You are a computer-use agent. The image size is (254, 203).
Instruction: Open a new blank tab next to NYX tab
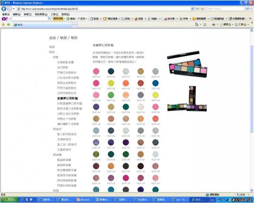point(75,25)
